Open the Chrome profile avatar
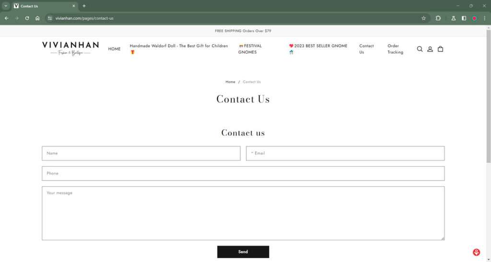 474,18
